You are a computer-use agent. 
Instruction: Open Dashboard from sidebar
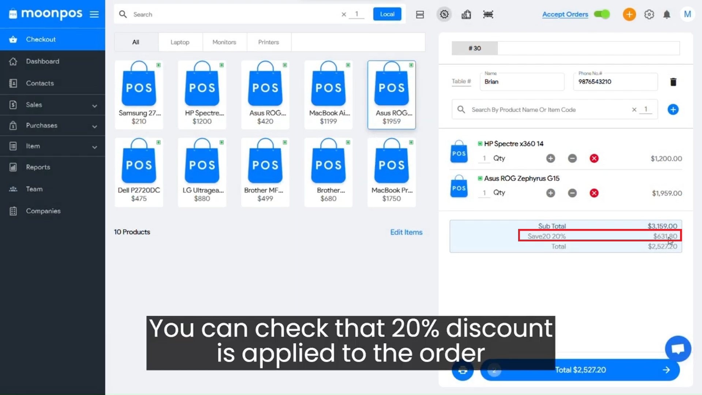53,61
